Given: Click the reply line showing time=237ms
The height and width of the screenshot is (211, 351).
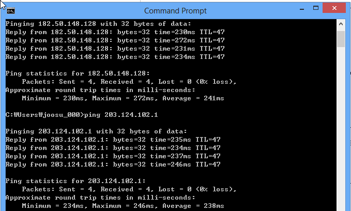Looking at the screenshot, I should click(x=113, y=156).
